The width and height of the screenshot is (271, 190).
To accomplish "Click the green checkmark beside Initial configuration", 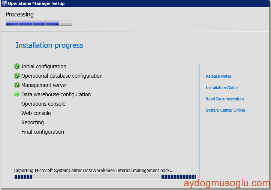I will 17,66.
